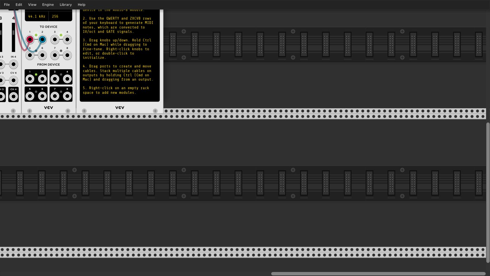The height and width of the screenshot is (276, 490).
Task: Click the "FROM DEVICE" label
Action: (48, 65)
